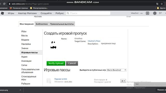Select Места in the sidebar

coord(24,36)
